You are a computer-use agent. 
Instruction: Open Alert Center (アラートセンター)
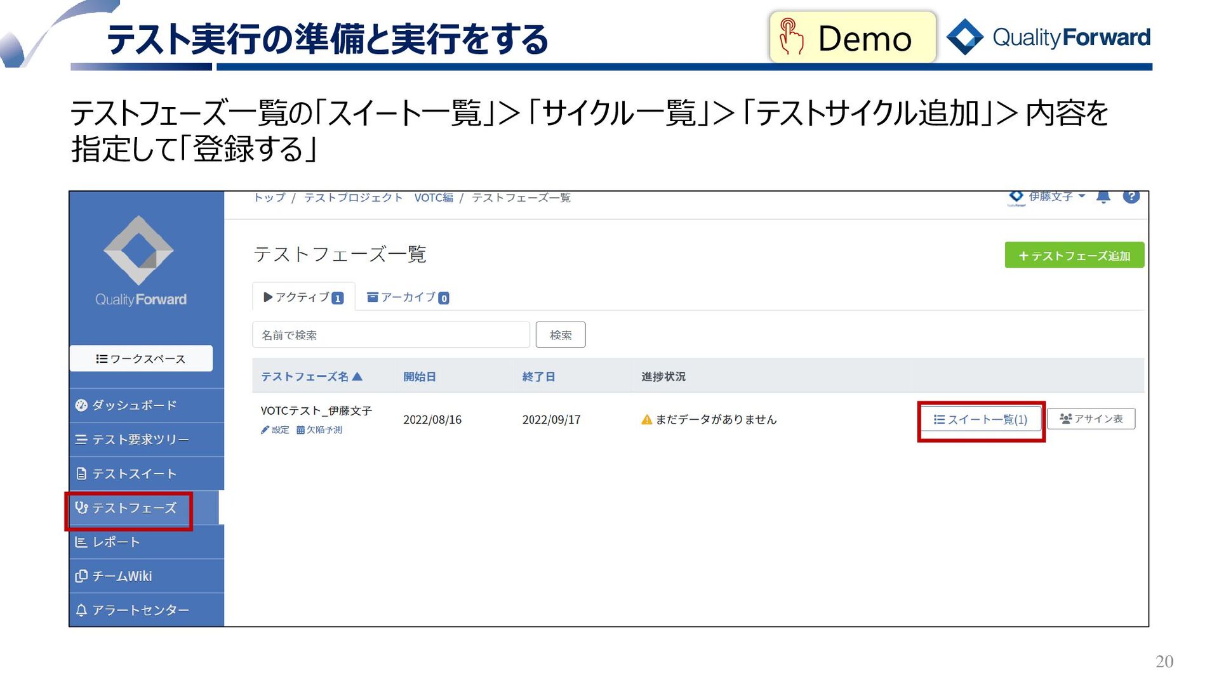click(x=140, y=610)
